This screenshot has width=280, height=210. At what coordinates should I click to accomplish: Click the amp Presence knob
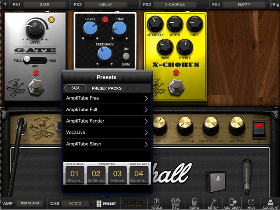[x=185, y=126]
